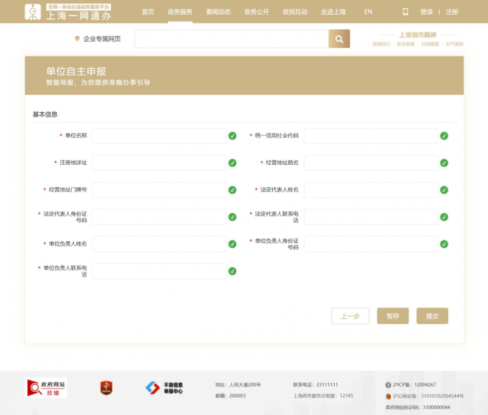This screenshot has height=415, width=488.
Task: Focus the 统一信用社会代码 input field
Action: [371, 136]
